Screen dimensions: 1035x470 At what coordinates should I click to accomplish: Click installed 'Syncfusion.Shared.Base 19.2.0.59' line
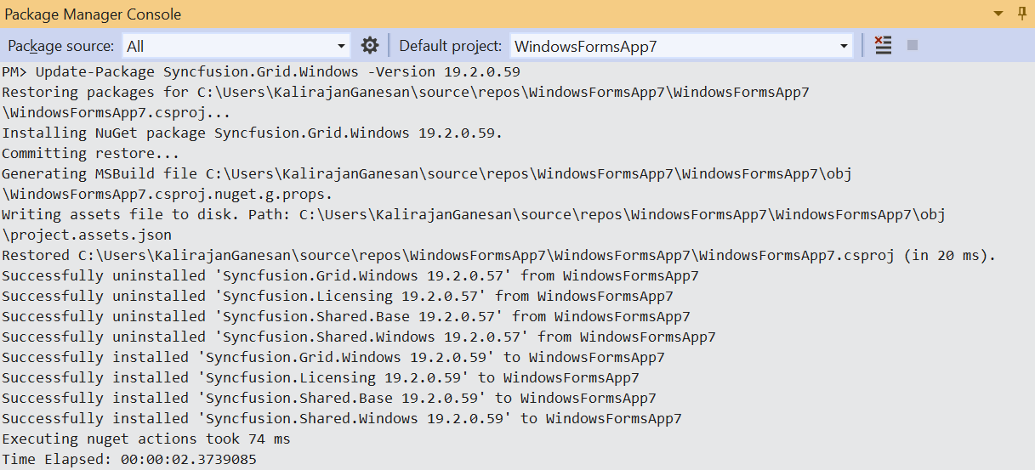[x=329, y=398]
